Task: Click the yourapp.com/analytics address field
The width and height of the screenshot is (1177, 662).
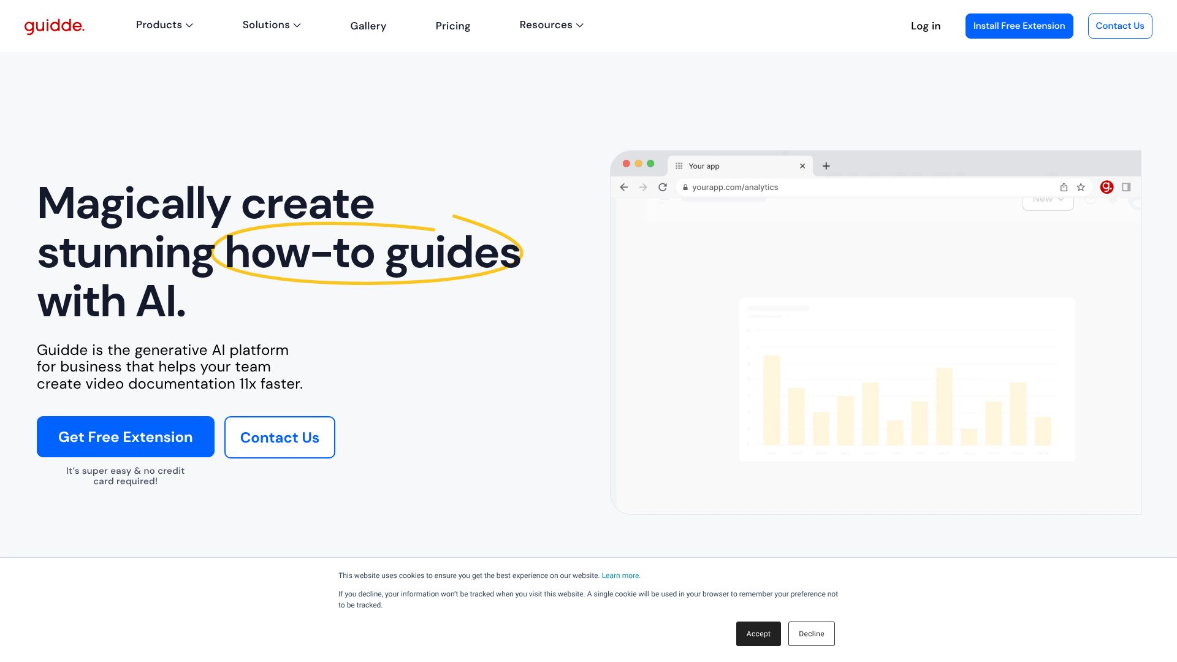Action: [x=735, y=188]
